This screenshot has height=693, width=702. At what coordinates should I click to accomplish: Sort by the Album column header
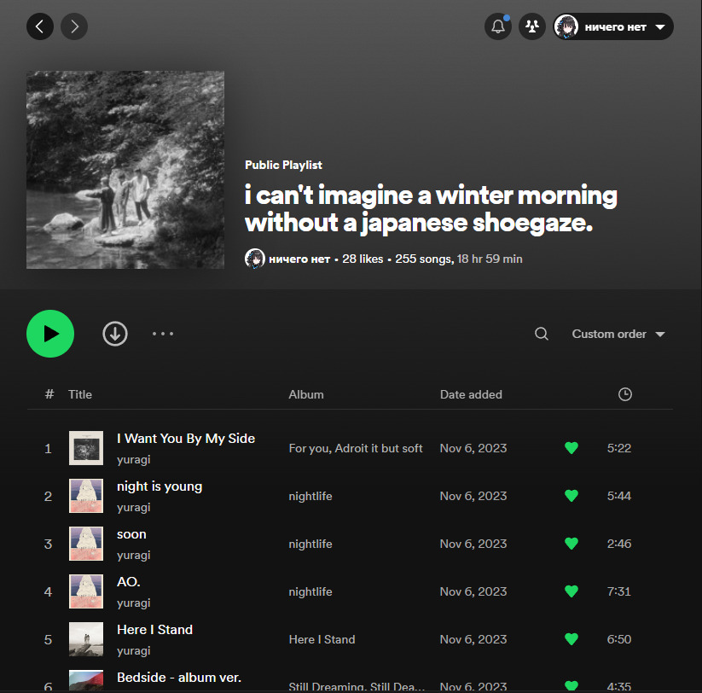(x=305, y=394)
